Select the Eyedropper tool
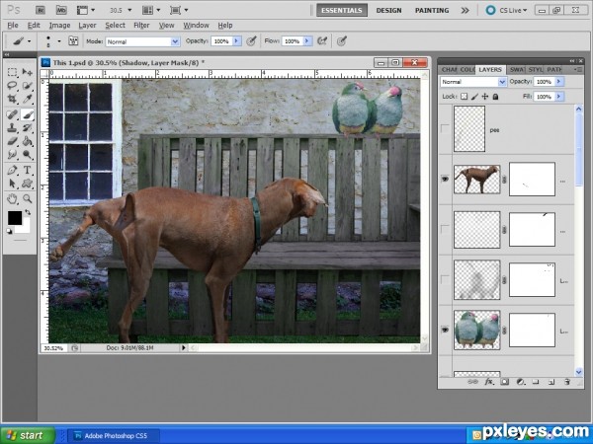The image size is (593, 444). tap(28, 99)
